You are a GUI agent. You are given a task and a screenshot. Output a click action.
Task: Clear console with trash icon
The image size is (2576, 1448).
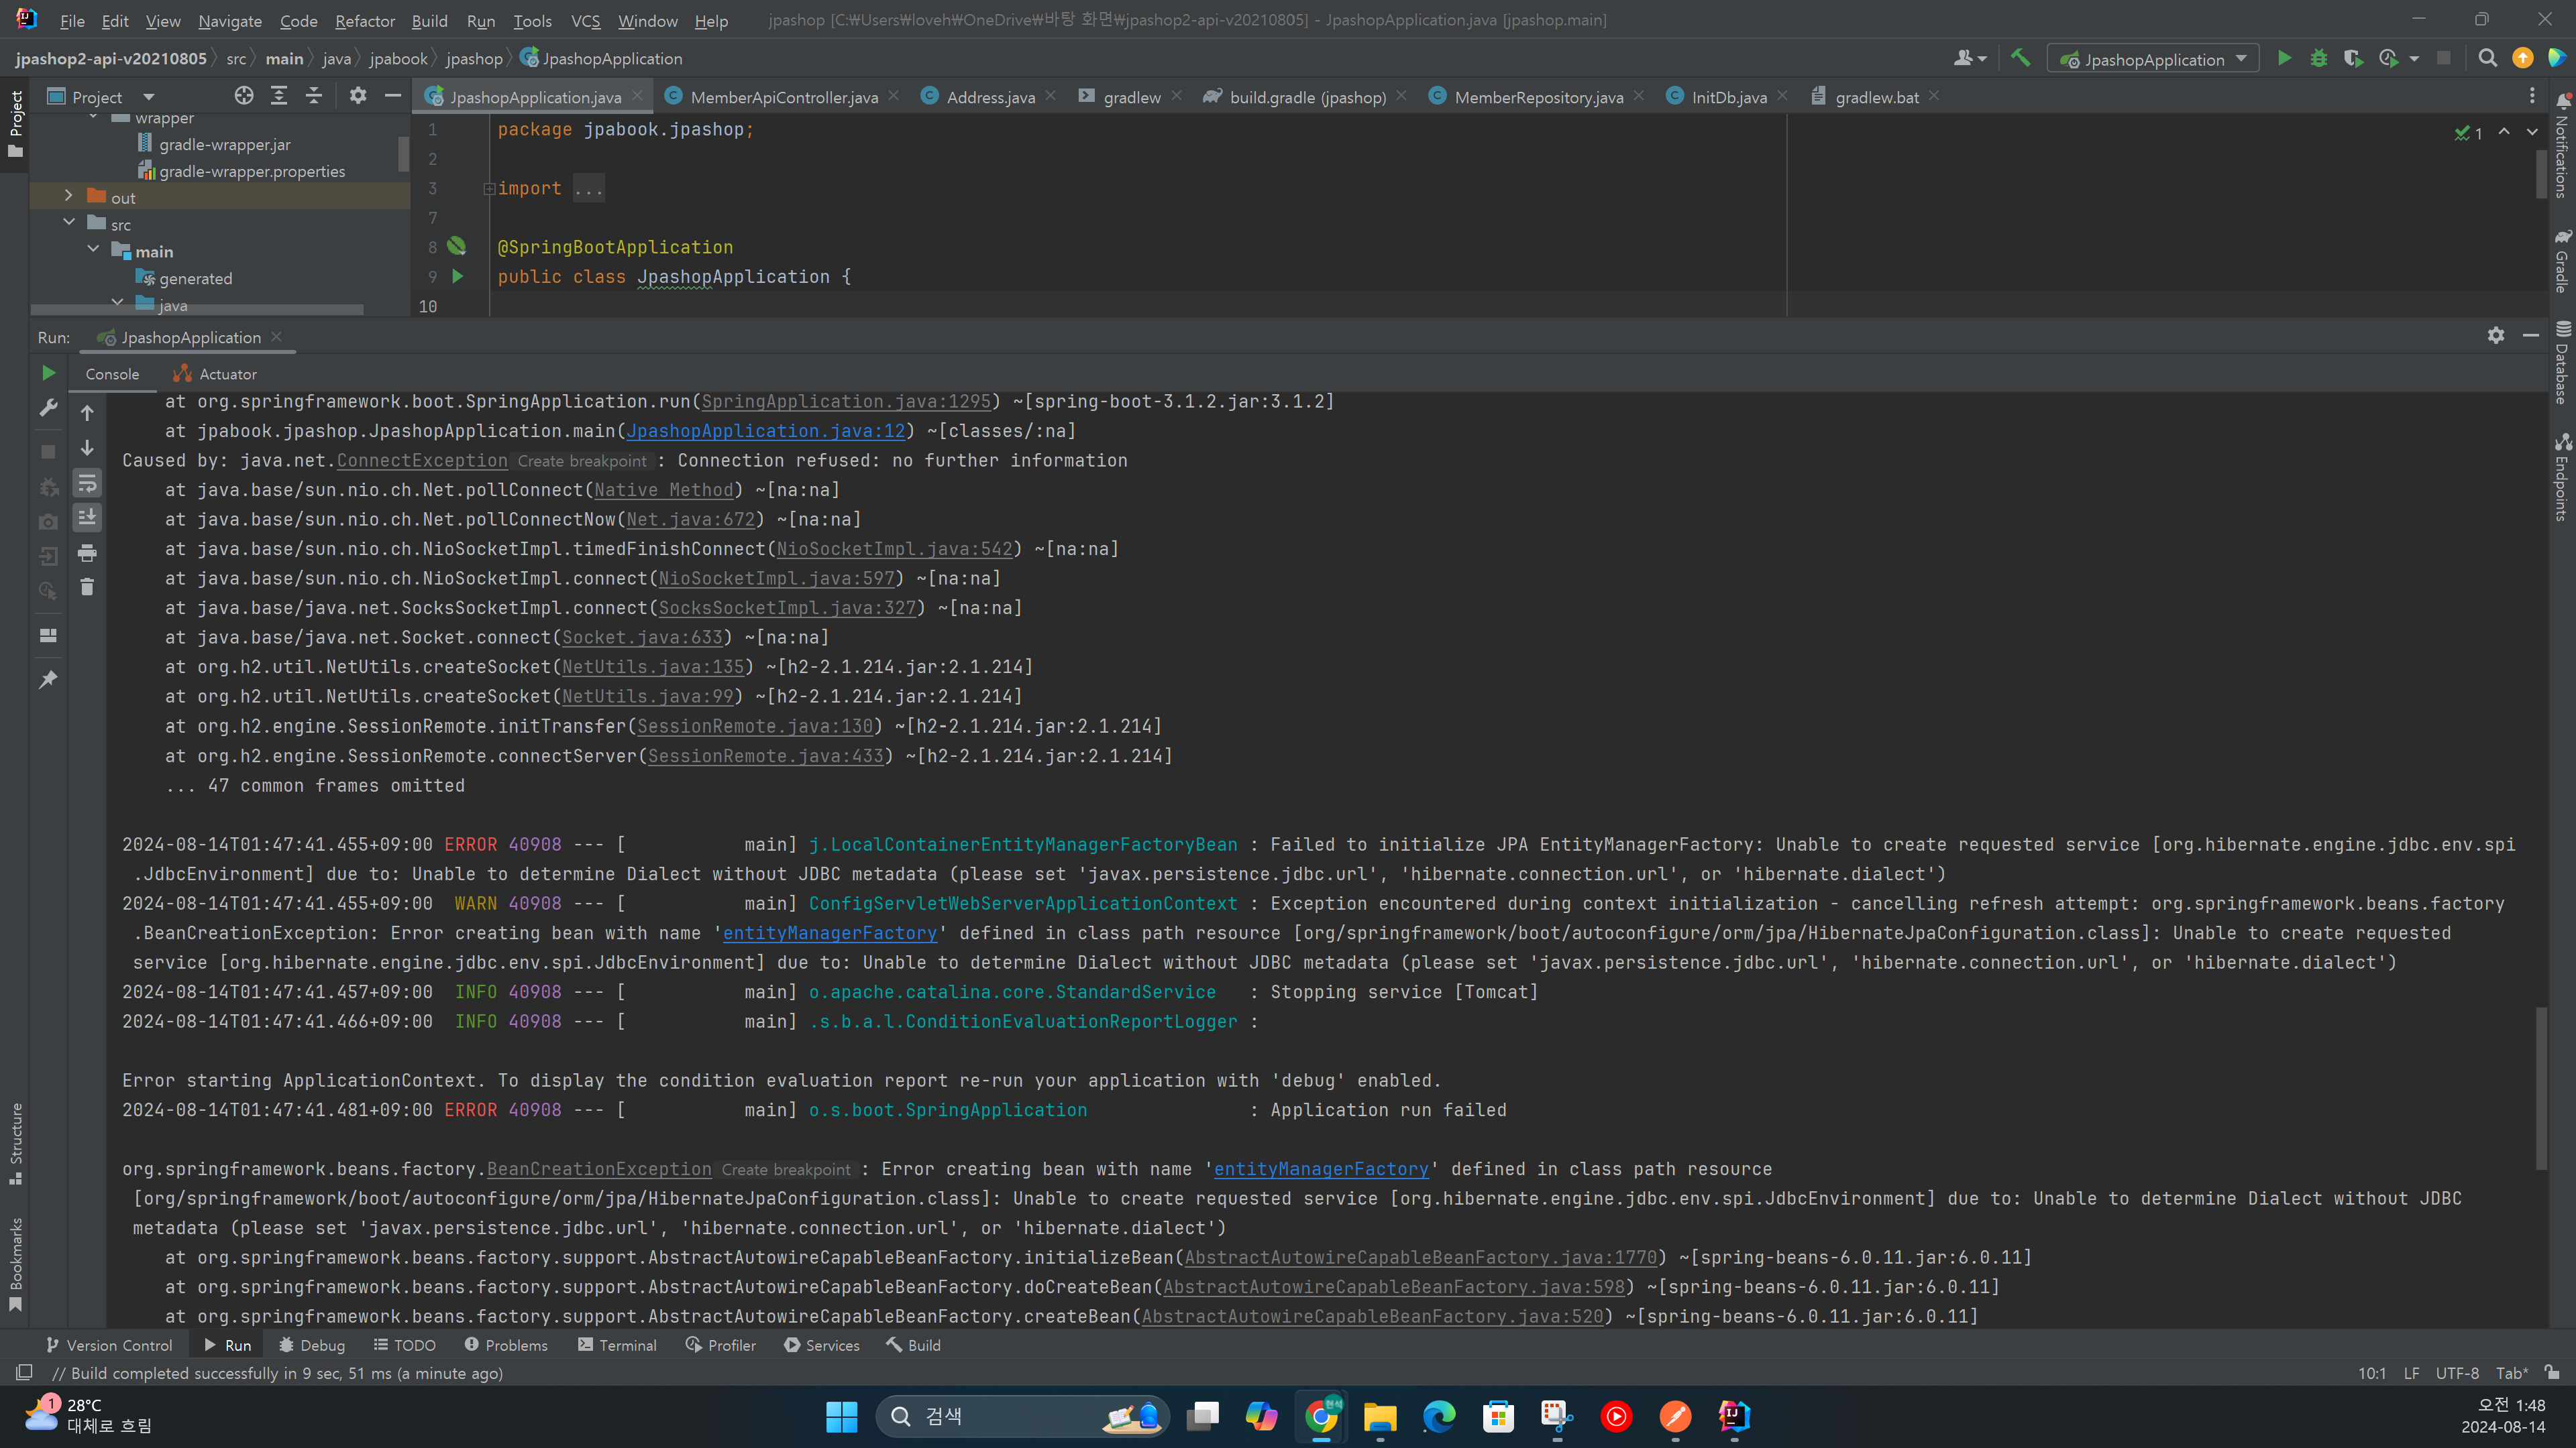87,587
